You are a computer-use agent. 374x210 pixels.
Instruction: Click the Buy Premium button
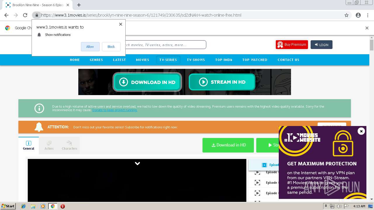[x=292, y=45]
